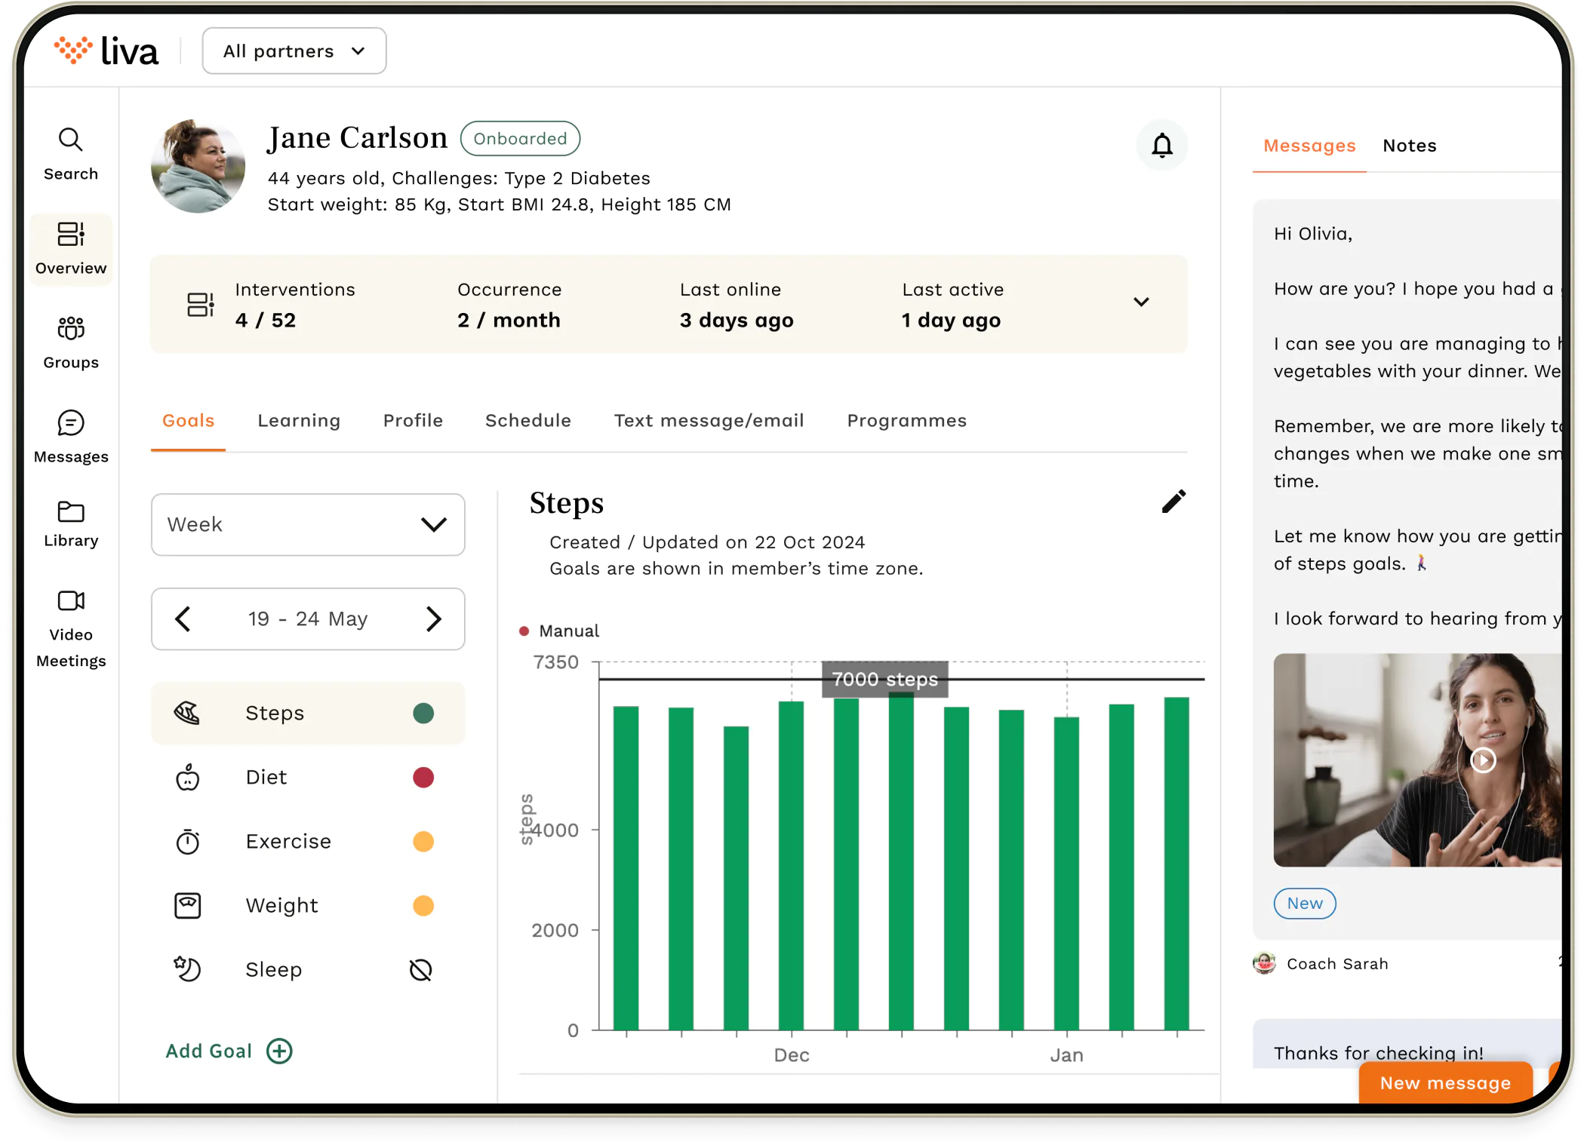Toggle the disabled Sleep goal icon
The width and height of the screenshot is (1587, 1148).
coord(420,970)
